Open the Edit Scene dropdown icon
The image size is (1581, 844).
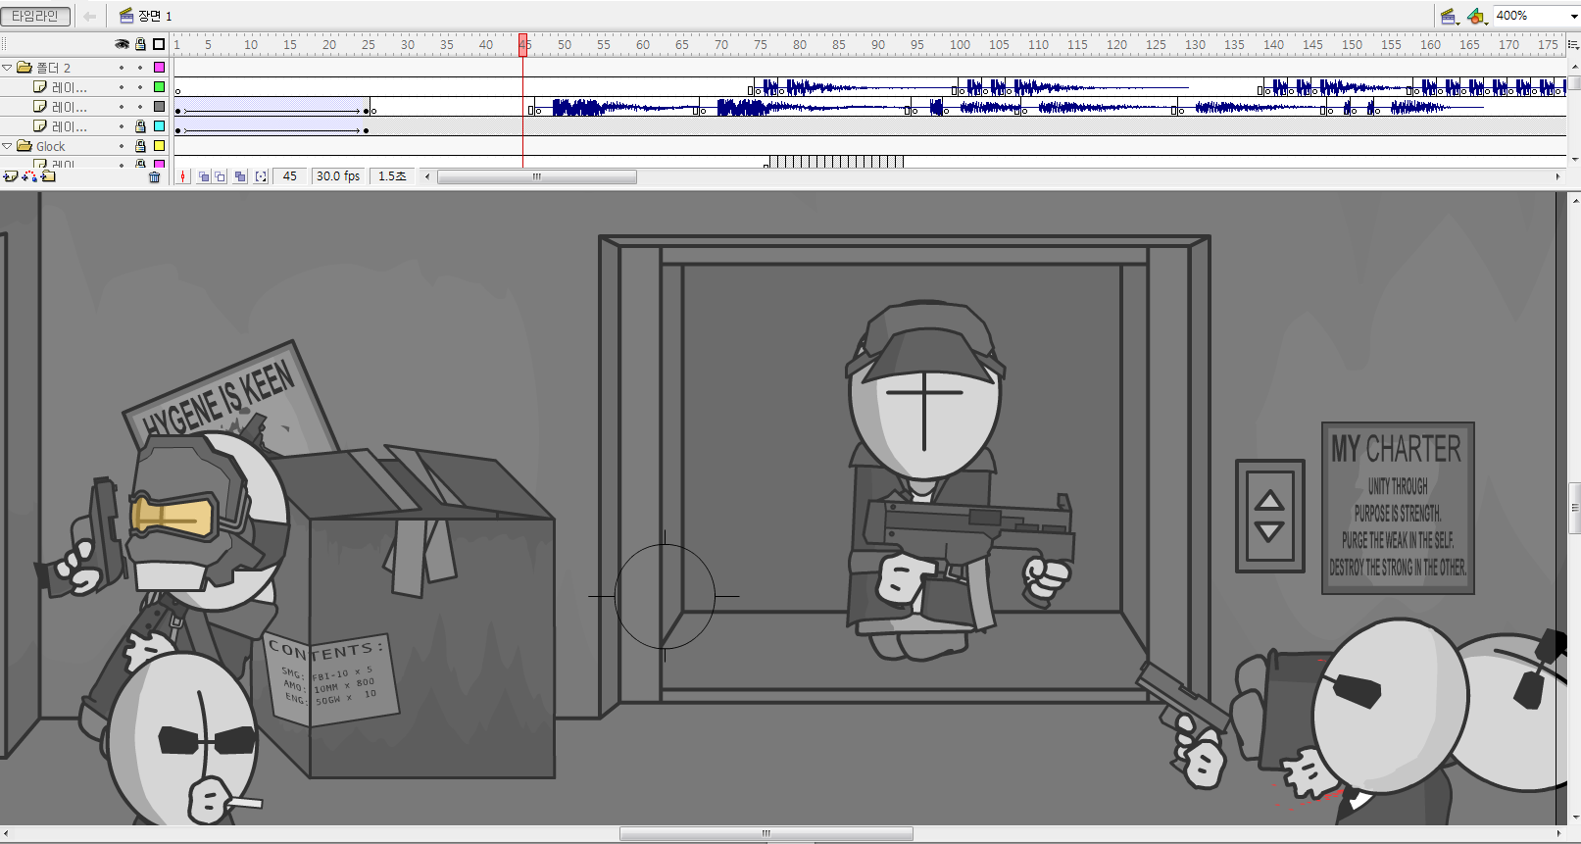coord(1449,16)
